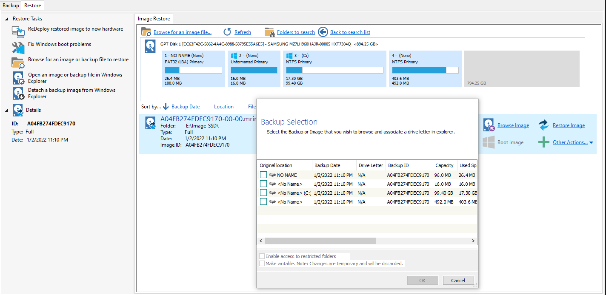Click the scrollbar right arrow in the list
Screen dimensions: 606x295
coord(473,241)
